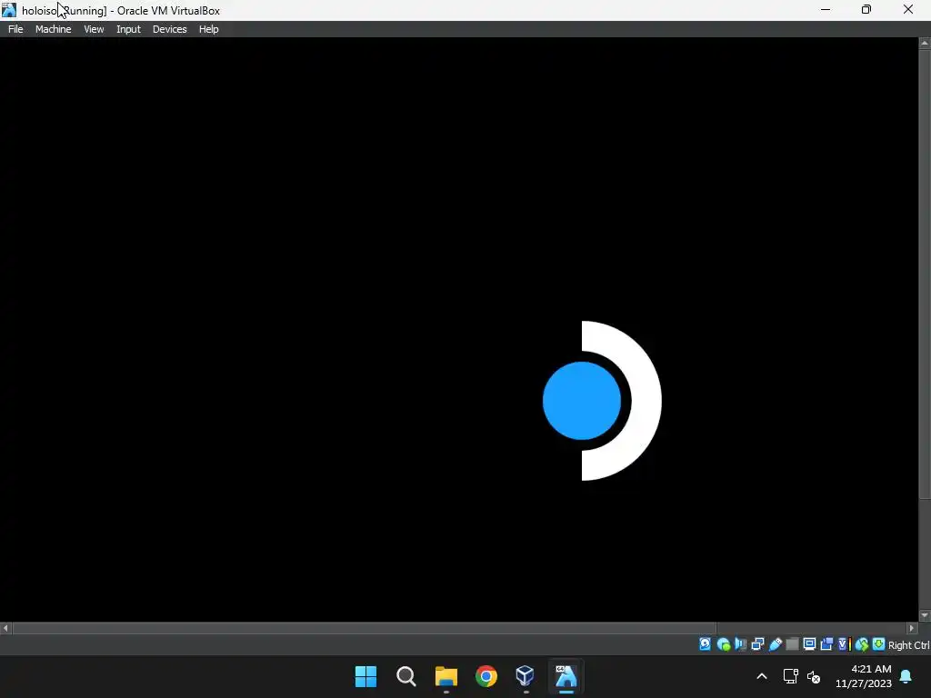Click the VirtualBox window title icon
The image size is (931, 698).
point(9,10)
